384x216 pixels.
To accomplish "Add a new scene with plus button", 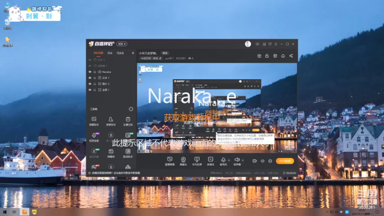I will click(133, 53).
